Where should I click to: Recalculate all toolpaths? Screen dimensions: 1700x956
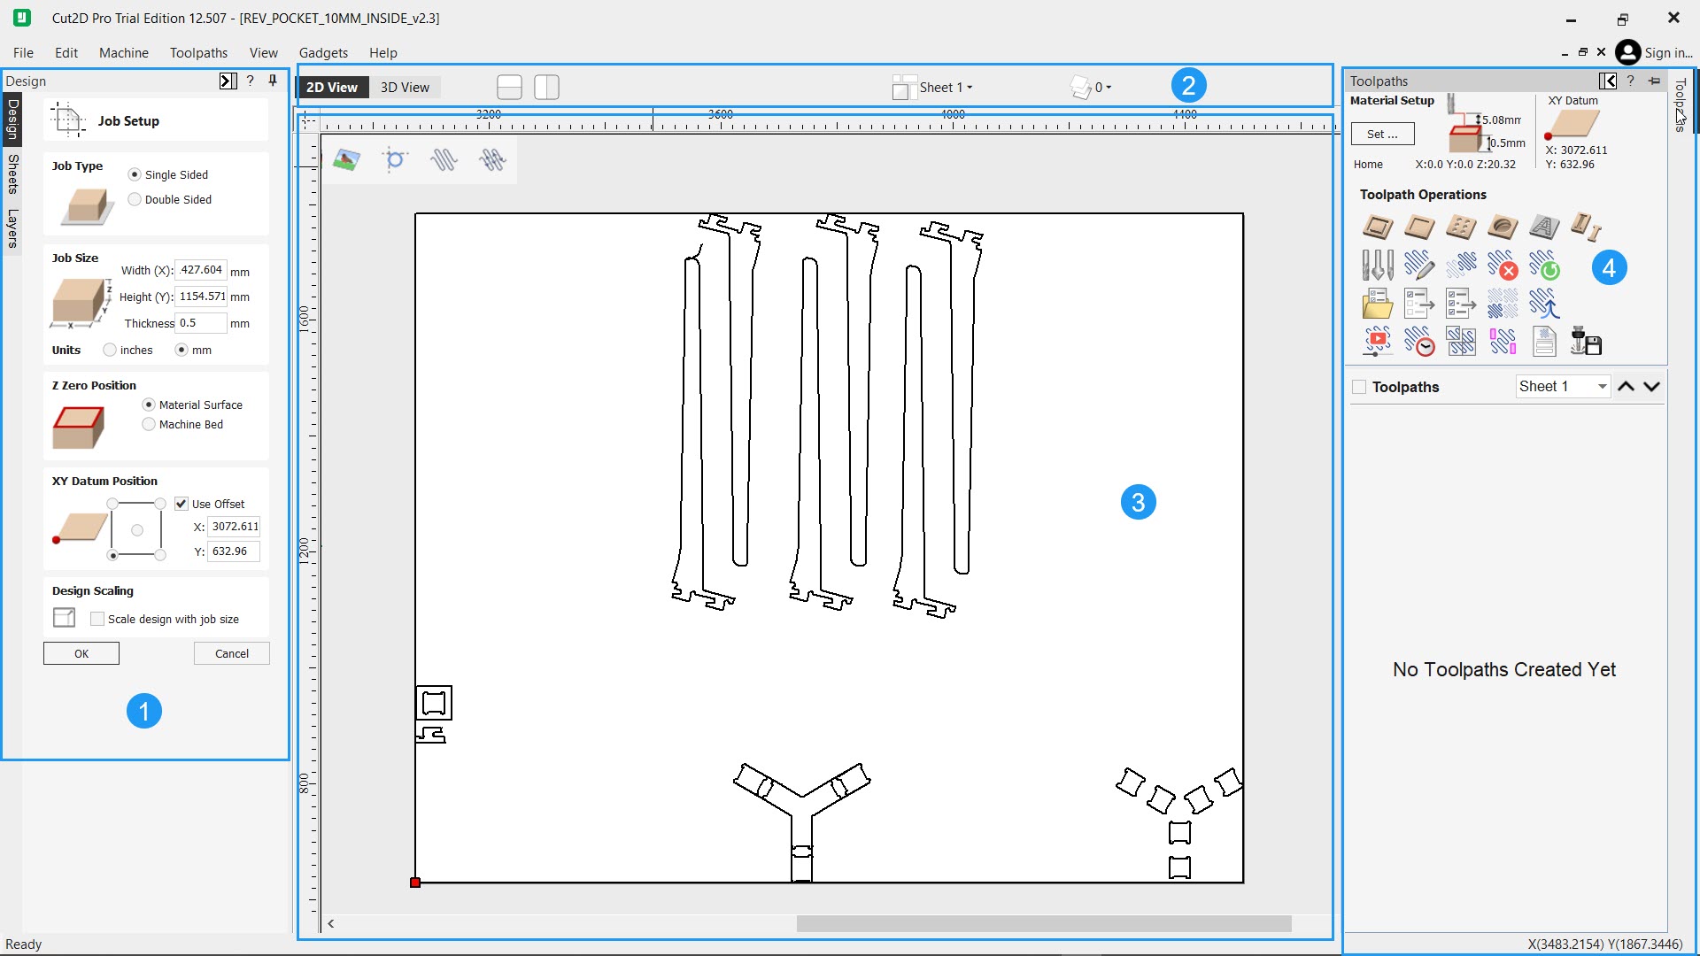(1547, 266)
